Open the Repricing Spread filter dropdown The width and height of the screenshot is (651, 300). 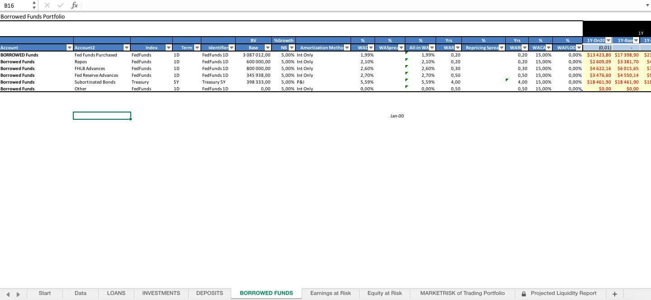tap(502, 47)
